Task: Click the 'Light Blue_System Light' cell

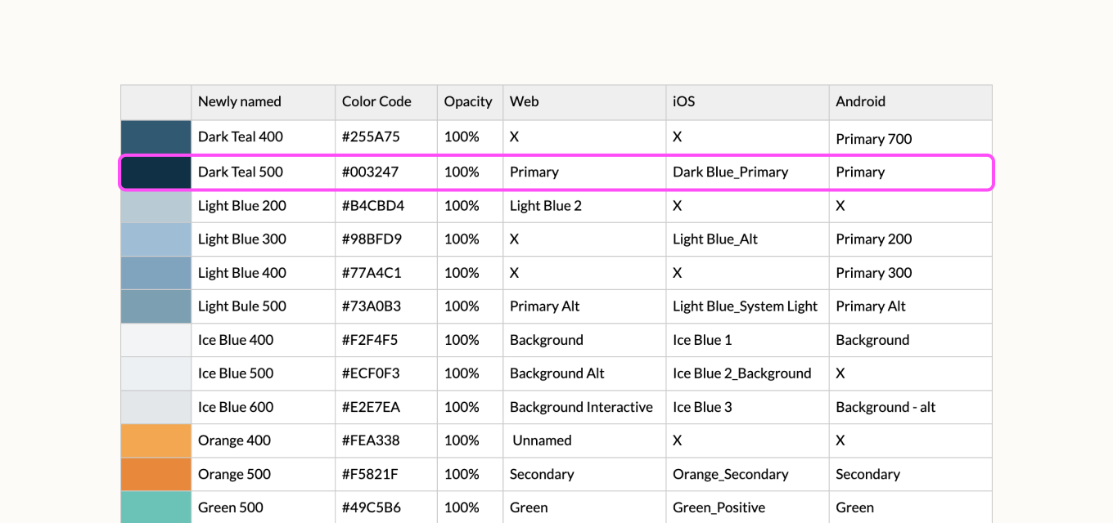Action: (x=745, y=306)
